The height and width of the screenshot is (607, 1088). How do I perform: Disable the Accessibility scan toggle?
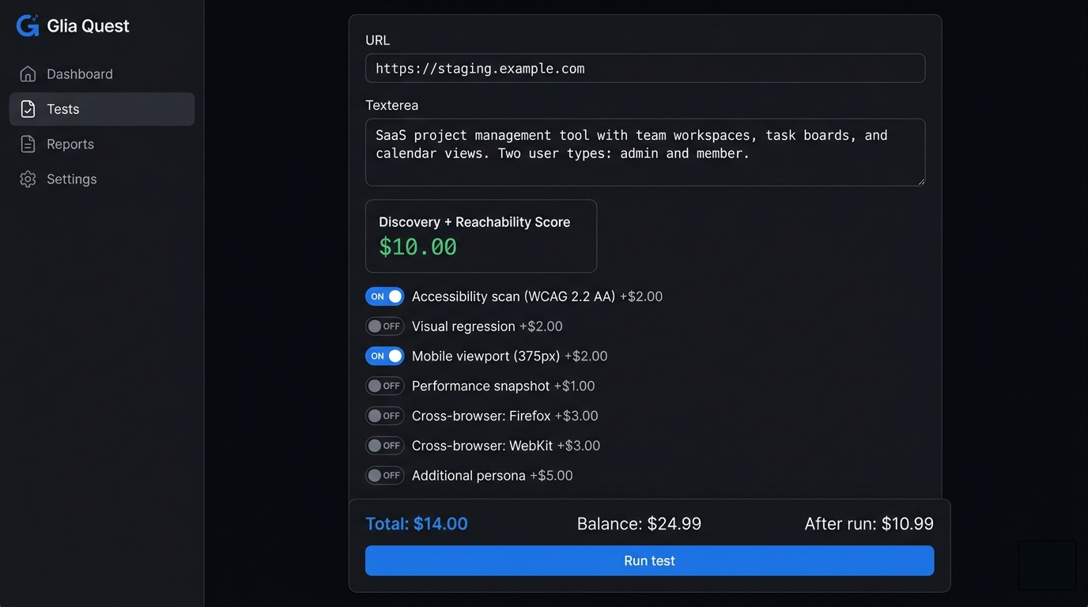click(x=385, y=296)
